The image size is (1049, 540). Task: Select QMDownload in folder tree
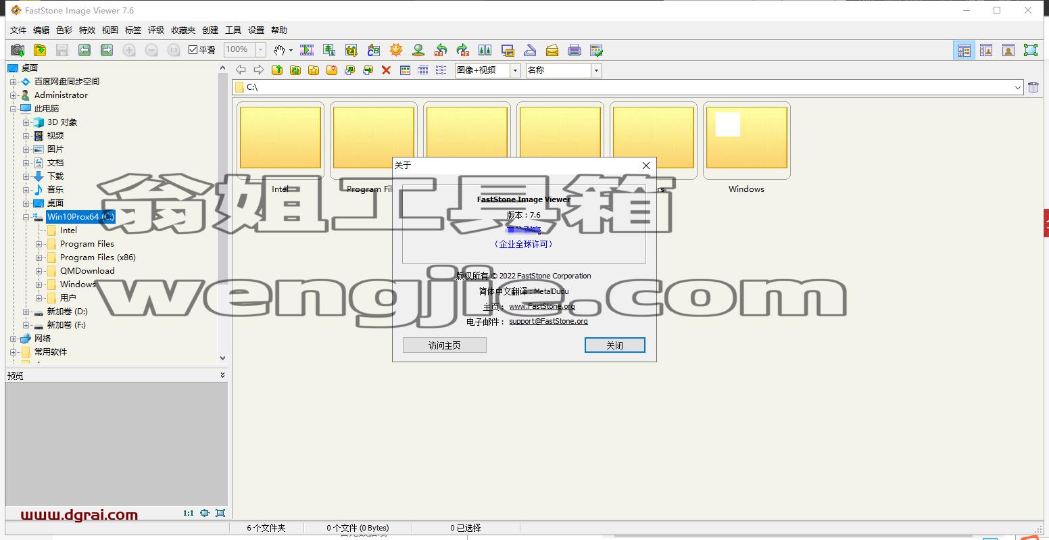[87, 271]
